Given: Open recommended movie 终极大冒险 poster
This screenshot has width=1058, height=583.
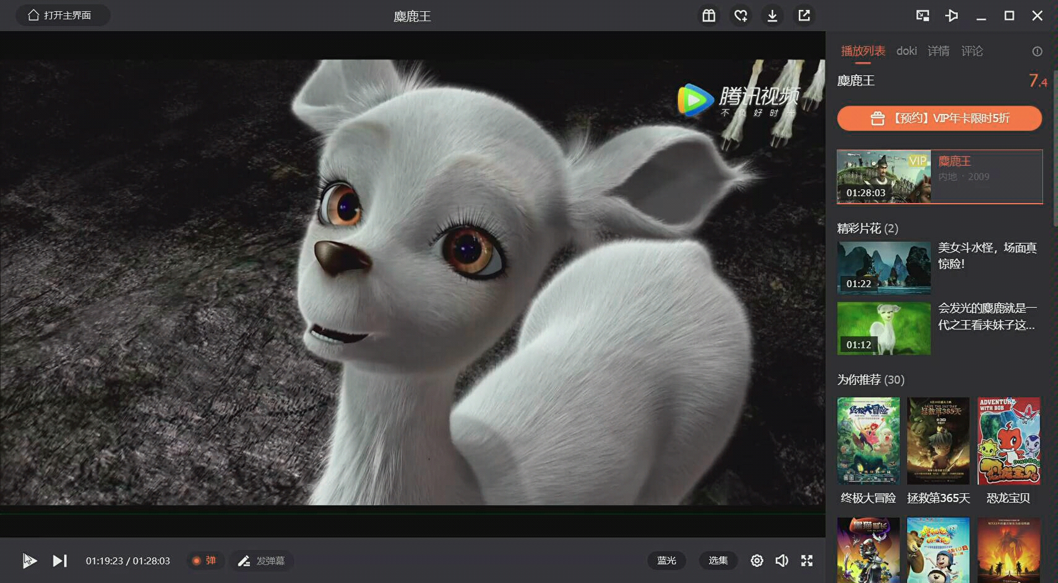Looking at the screenshot, I should pyautogui.click(x=868, y=441).
